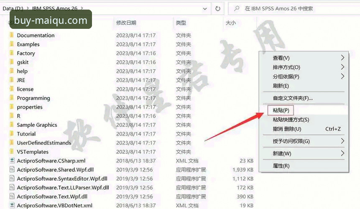The image size is (360, 209).
Task: Click the Documentation folder icon
Action: [x=11, y=35]
